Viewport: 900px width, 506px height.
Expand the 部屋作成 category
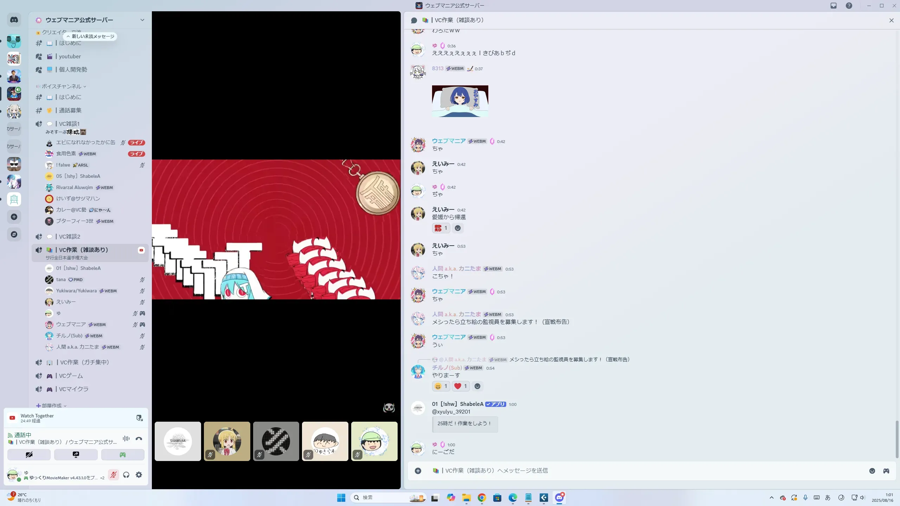pyautogui.click(x=51, y=406)
